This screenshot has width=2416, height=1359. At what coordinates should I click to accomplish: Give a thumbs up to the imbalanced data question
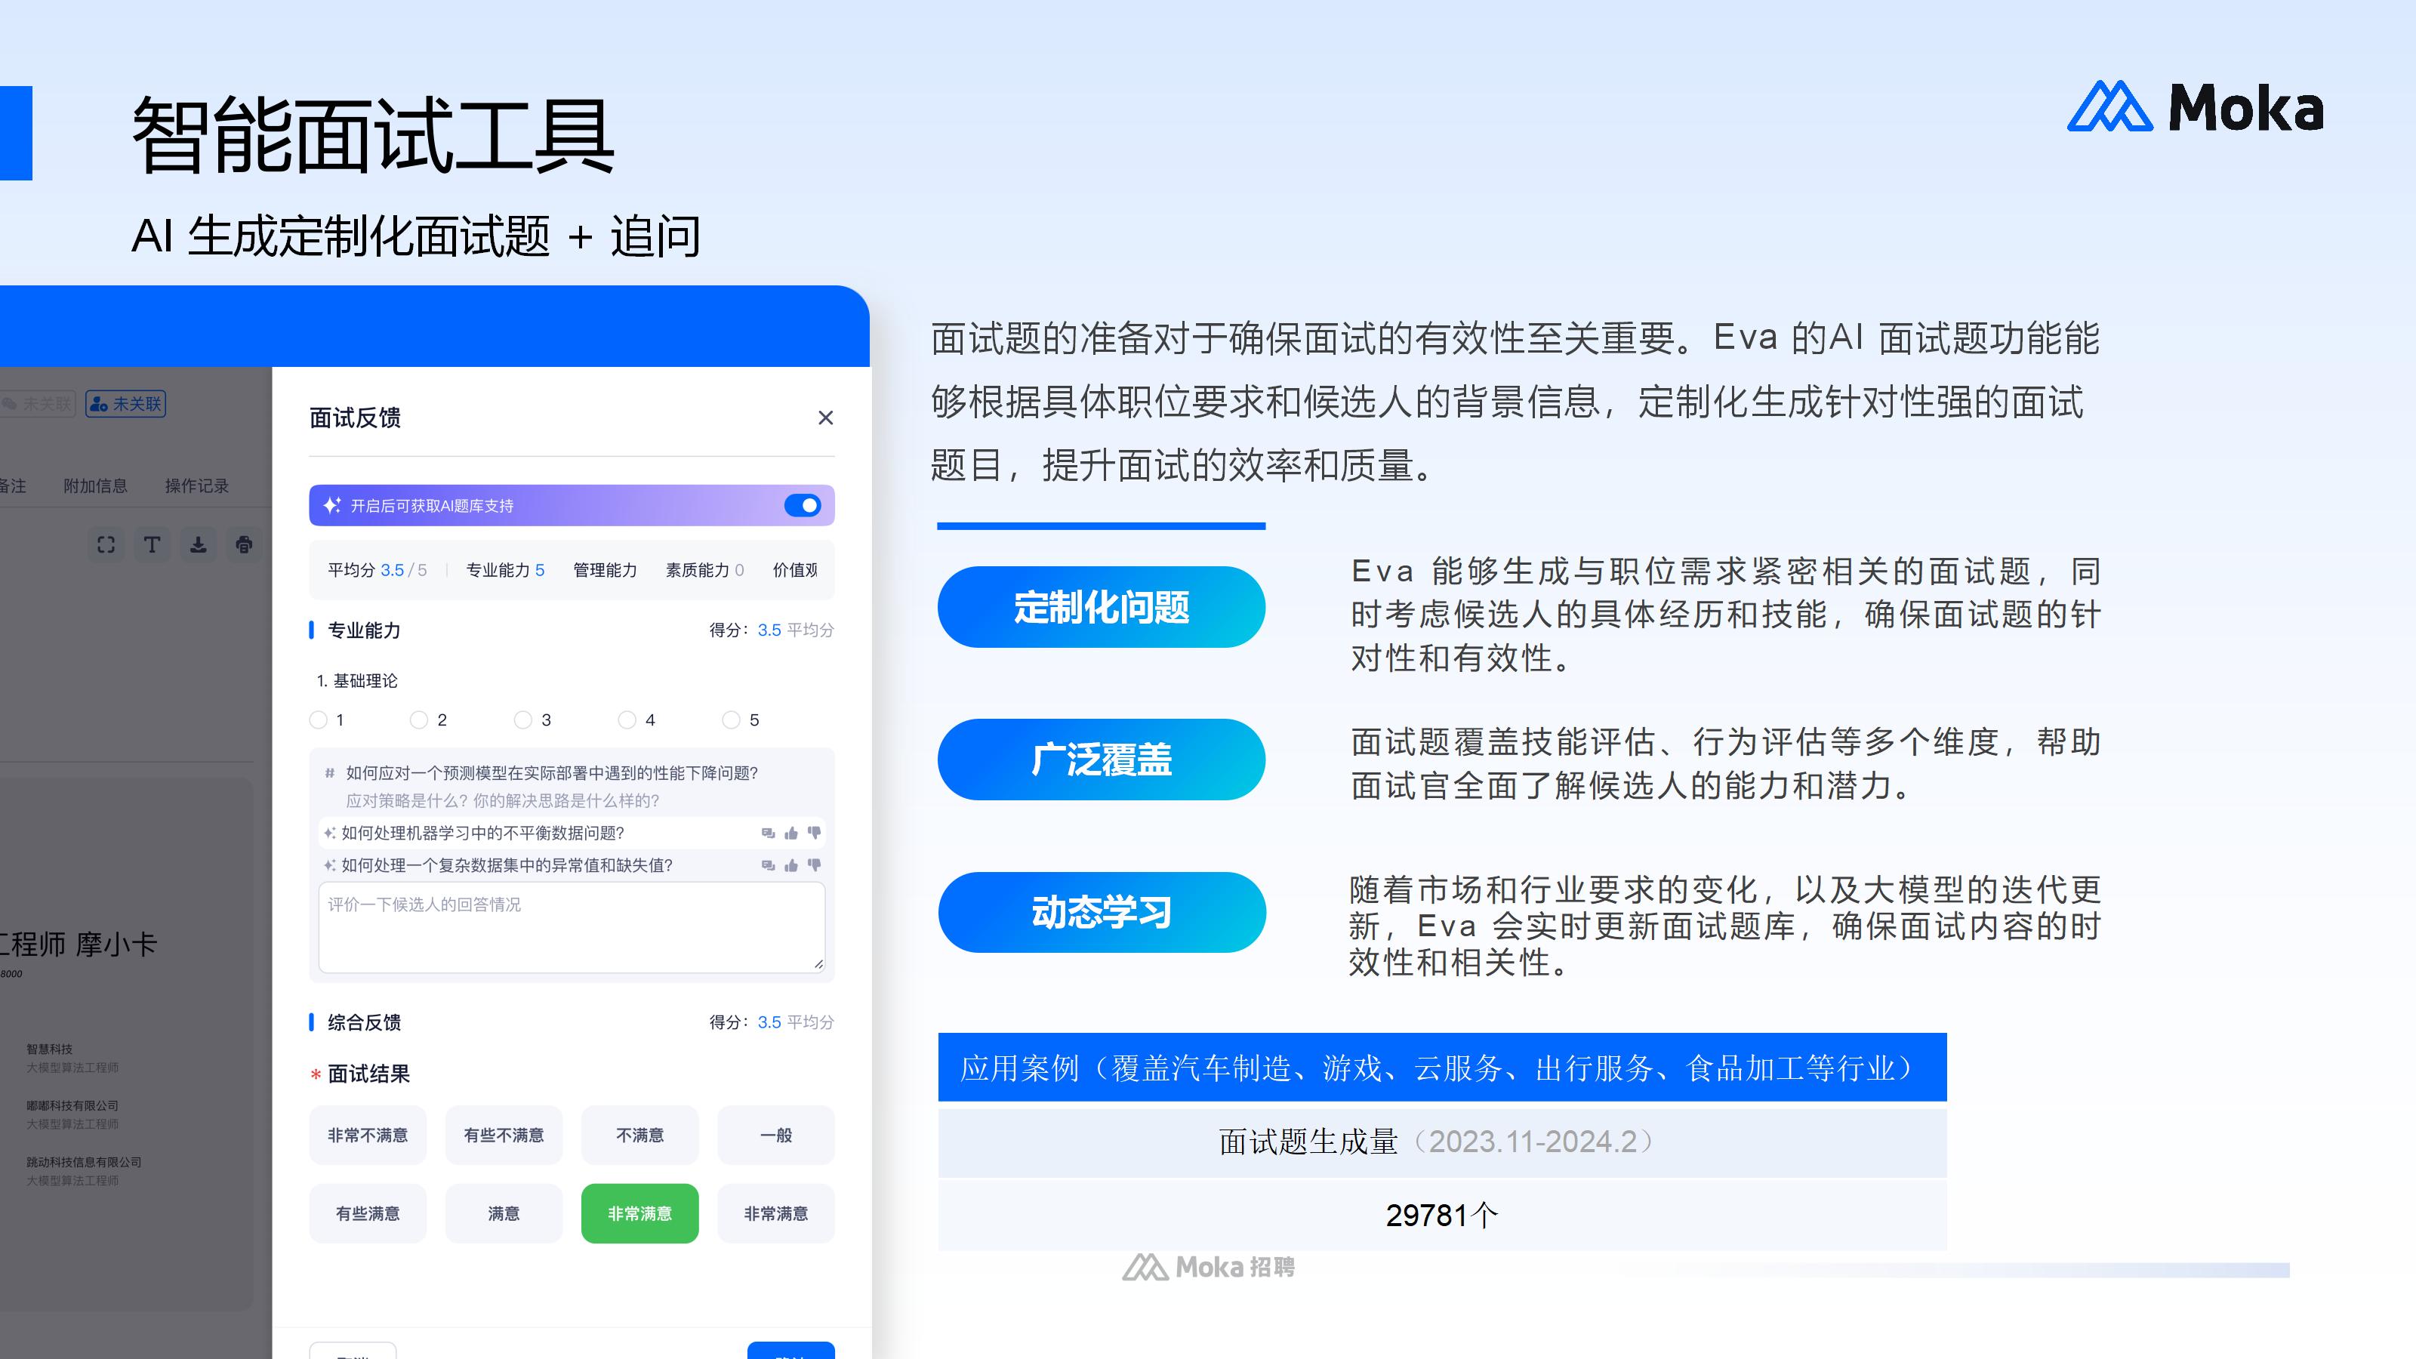(793, 833)
